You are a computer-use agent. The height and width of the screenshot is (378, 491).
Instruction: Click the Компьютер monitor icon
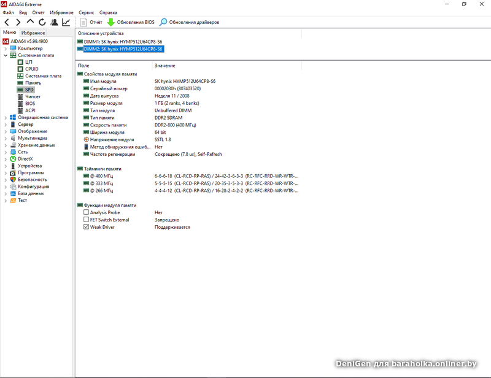pyautogui.click(x=13, y=48)
